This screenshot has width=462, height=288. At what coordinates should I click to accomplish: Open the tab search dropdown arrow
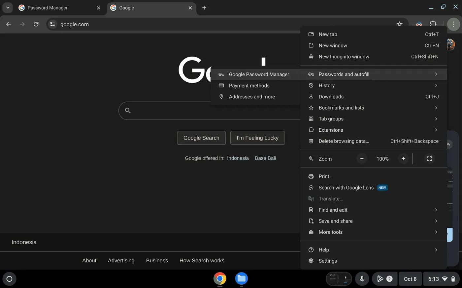click(8, 8)
